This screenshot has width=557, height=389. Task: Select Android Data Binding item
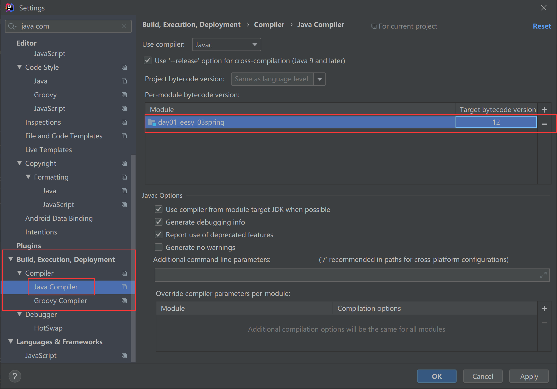tap(59, 218)
